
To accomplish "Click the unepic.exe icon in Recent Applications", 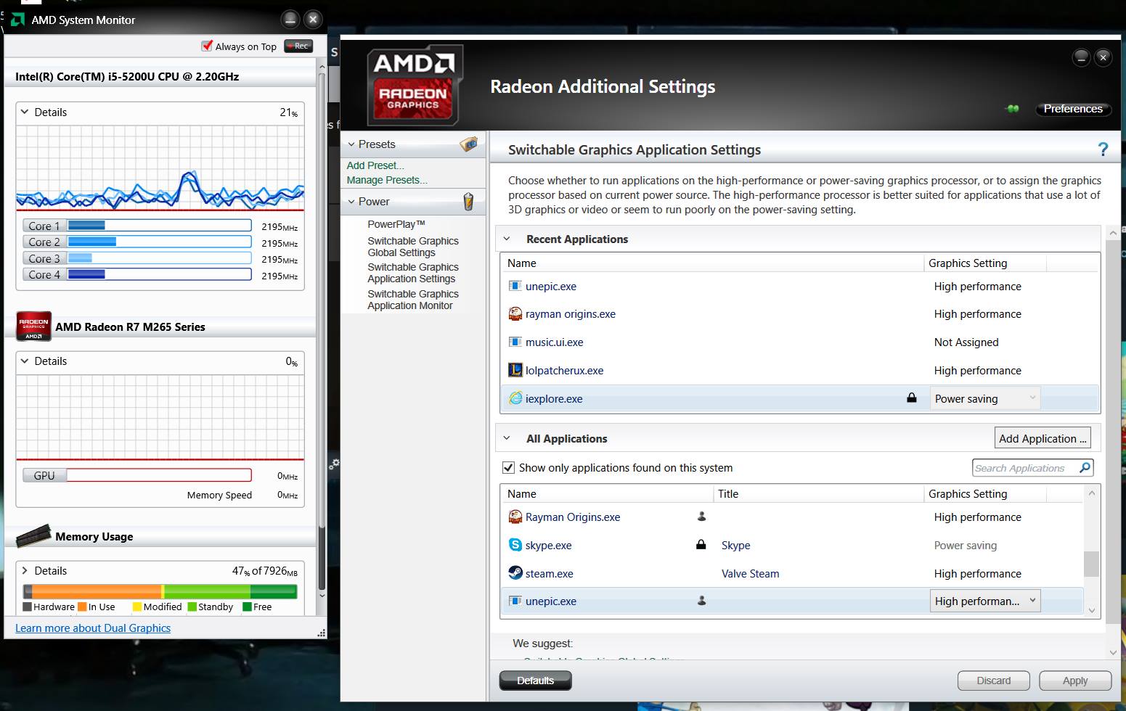I will [515, 286].
